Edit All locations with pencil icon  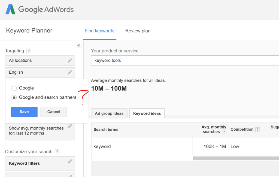70,61
